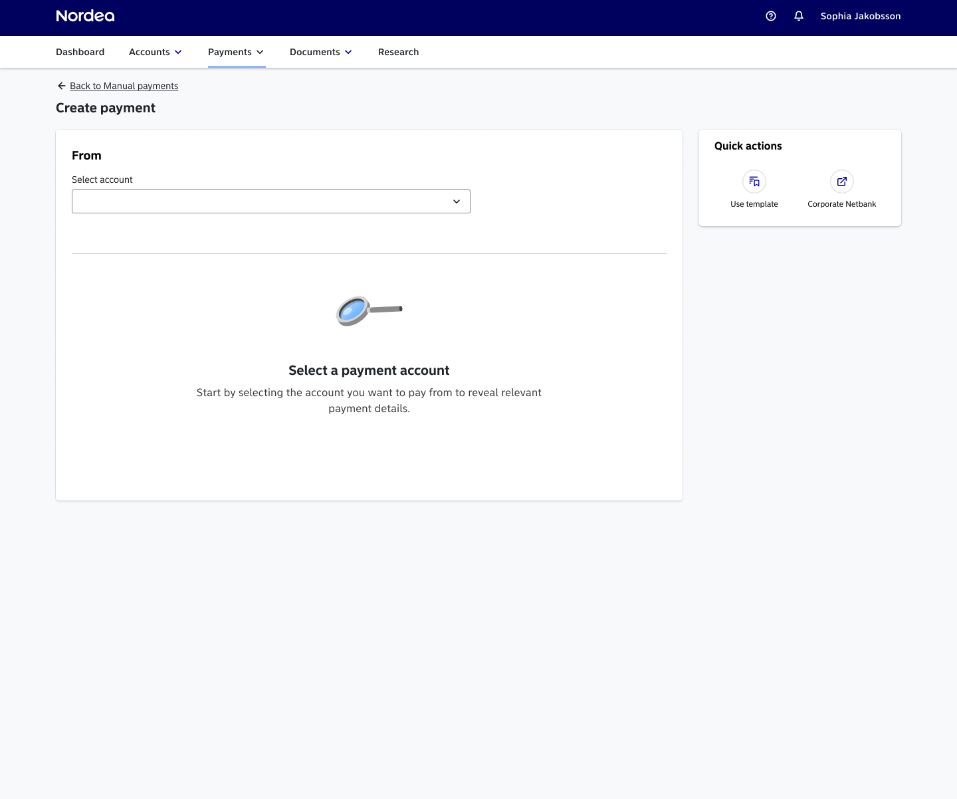Click the Quick actions heading
Screen dimensions: 957x799
tap(748, 146)
